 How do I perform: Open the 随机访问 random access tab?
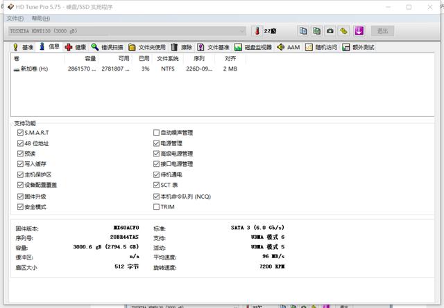point(321,47)
